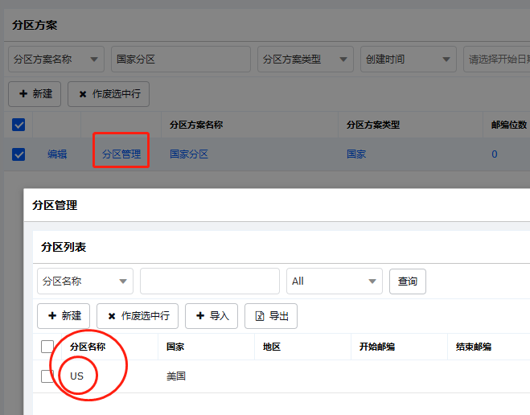Toggle the checkbox of the US row
530x415 pixels.
pyautogui.click(x=47, y=376)
